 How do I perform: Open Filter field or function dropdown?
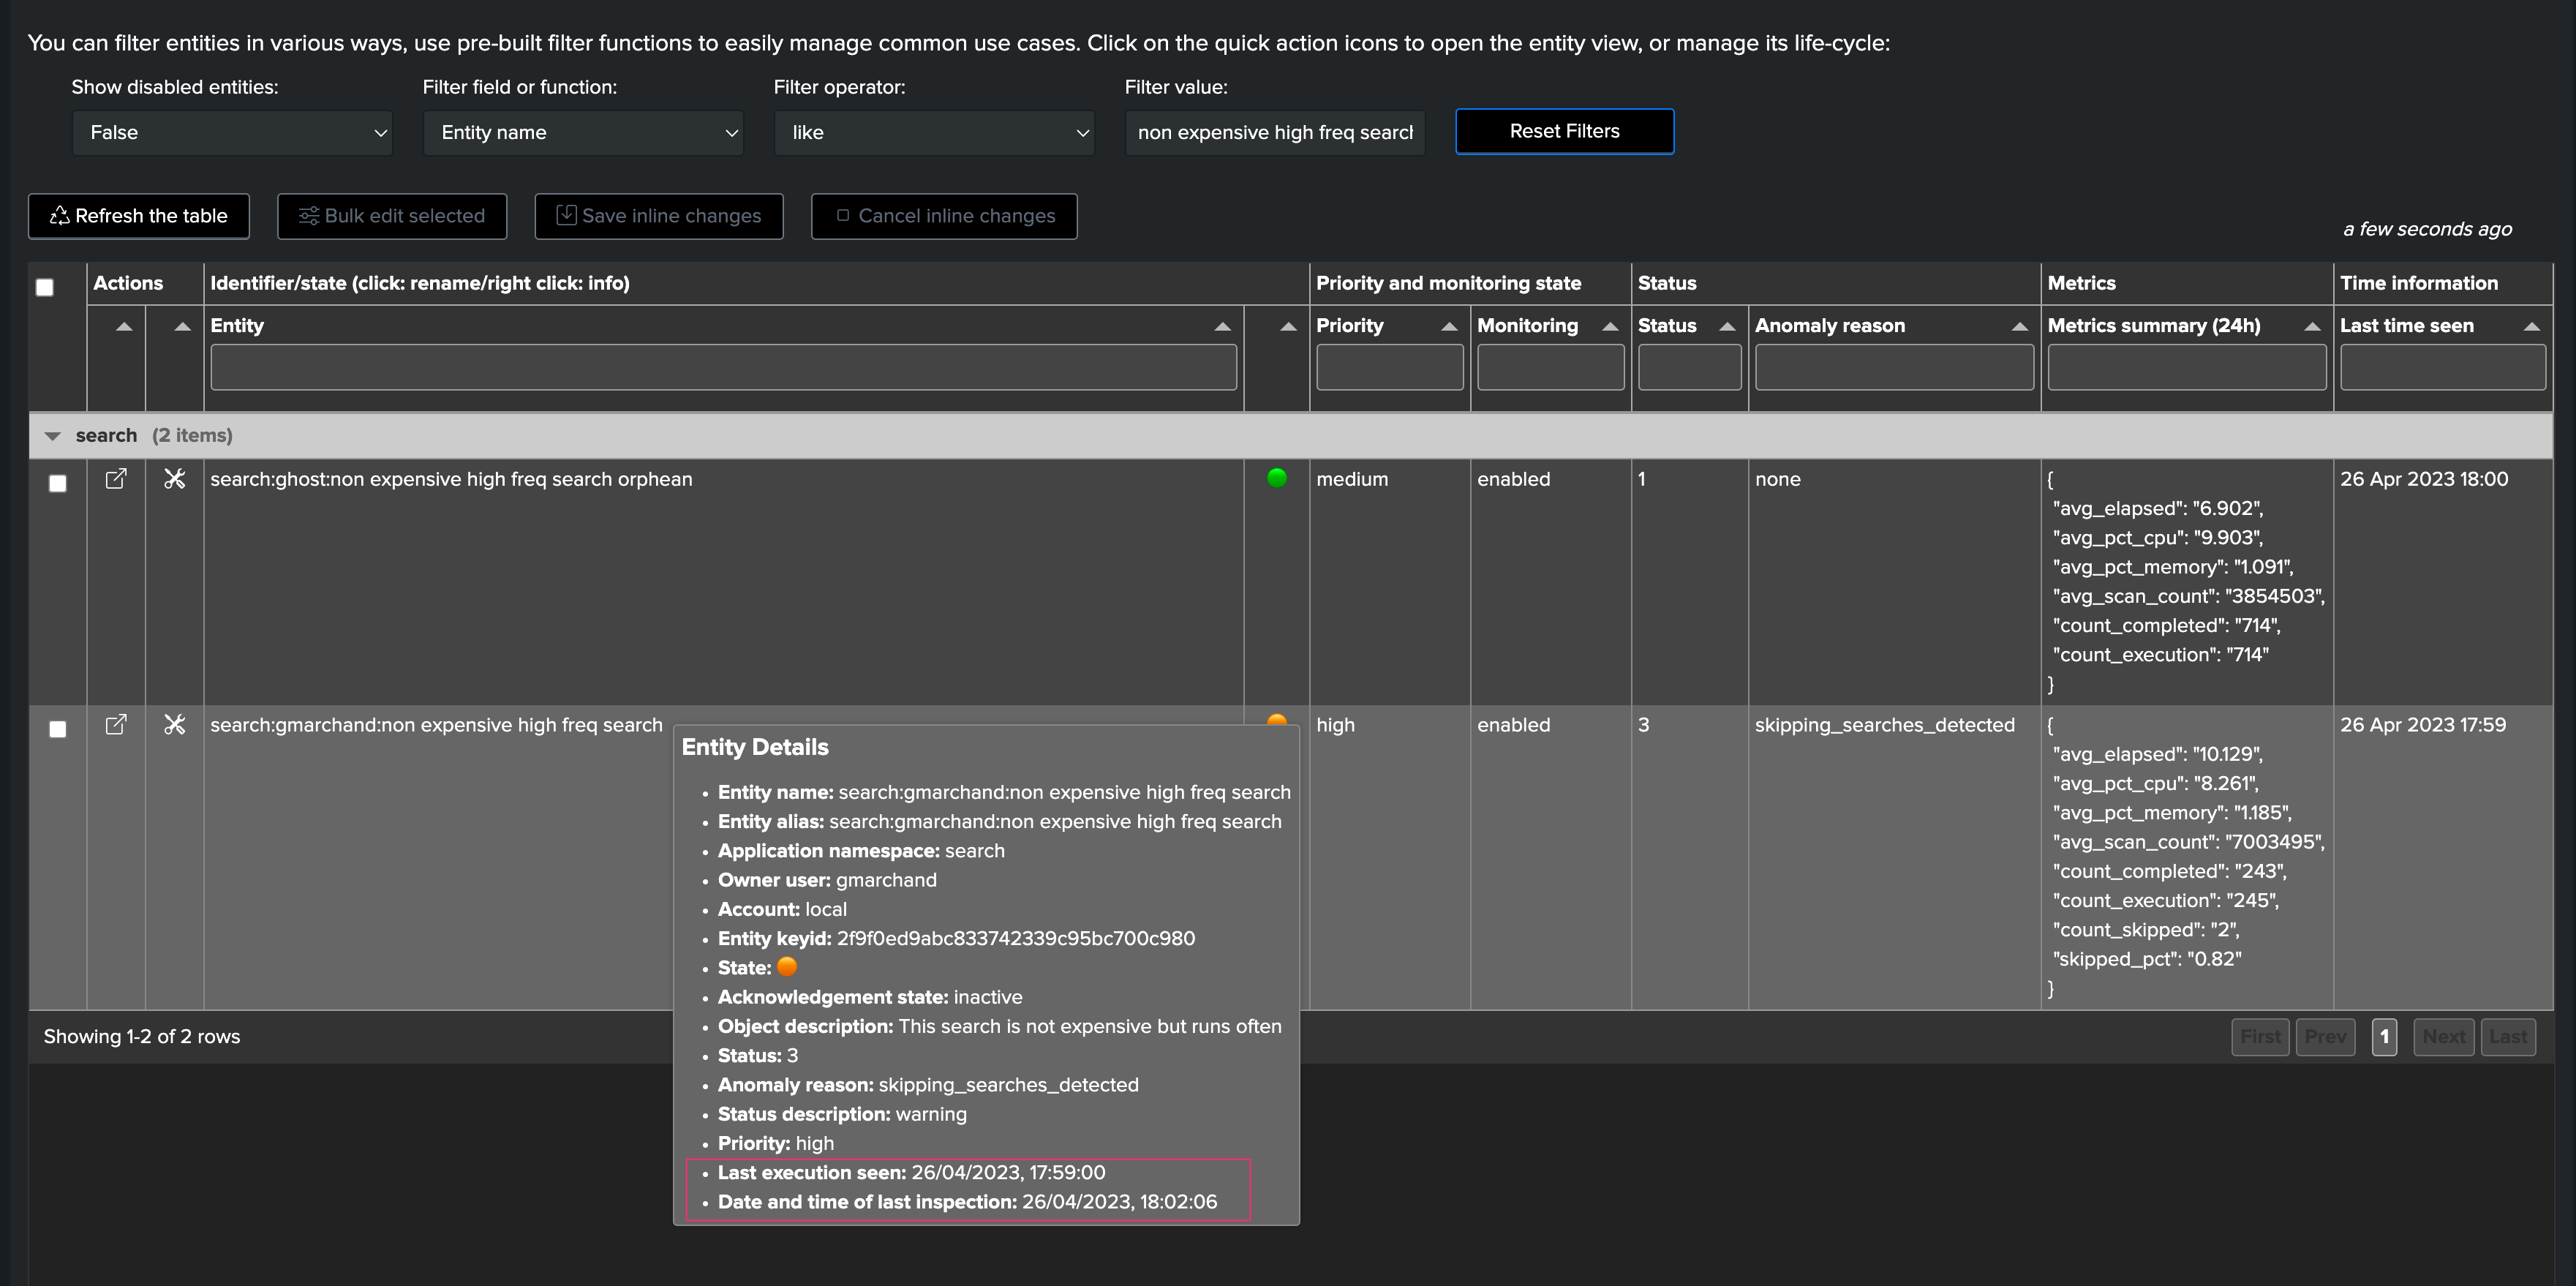coord(583,133)
